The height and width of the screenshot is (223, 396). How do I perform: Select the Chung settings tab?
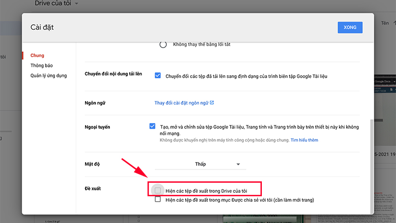tap(37, 56)
